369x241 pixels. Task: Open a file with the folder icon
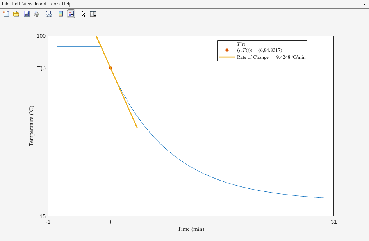point(16,14)
